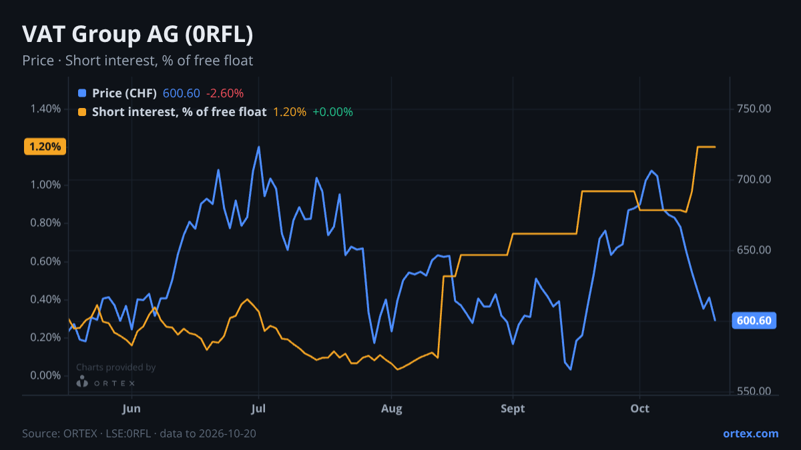Click the 600.60 value in the legend

[182, 93]
